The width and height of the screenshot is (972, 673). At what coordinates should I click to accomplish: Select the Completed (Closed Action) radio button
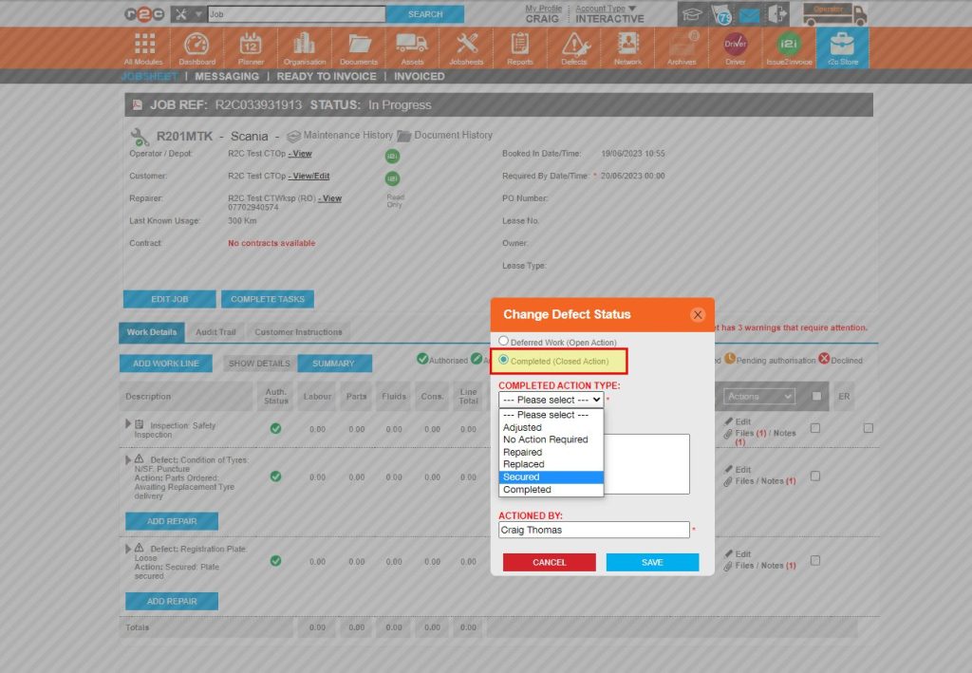pos(504,360)
